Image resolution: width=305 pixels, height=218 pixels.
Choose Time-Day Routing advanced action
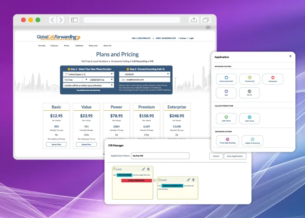(x=227, y=140)
